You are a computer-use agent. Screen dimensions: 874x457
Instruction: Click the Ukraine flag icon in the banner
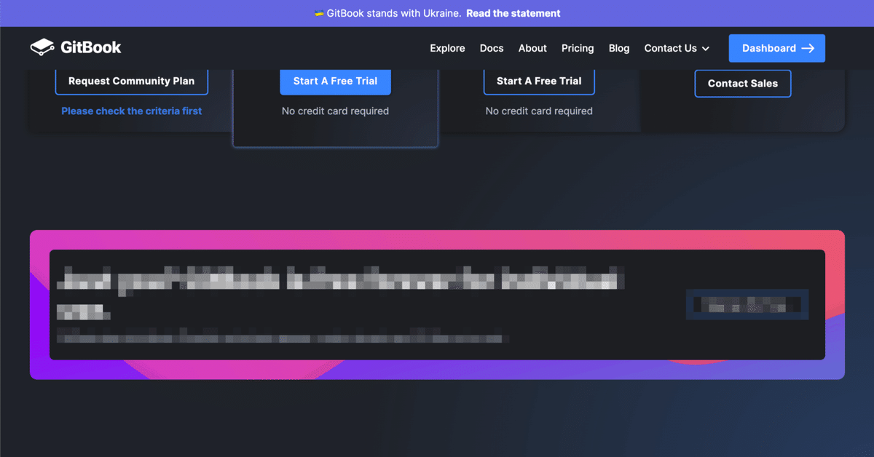(x=319, y=13)
